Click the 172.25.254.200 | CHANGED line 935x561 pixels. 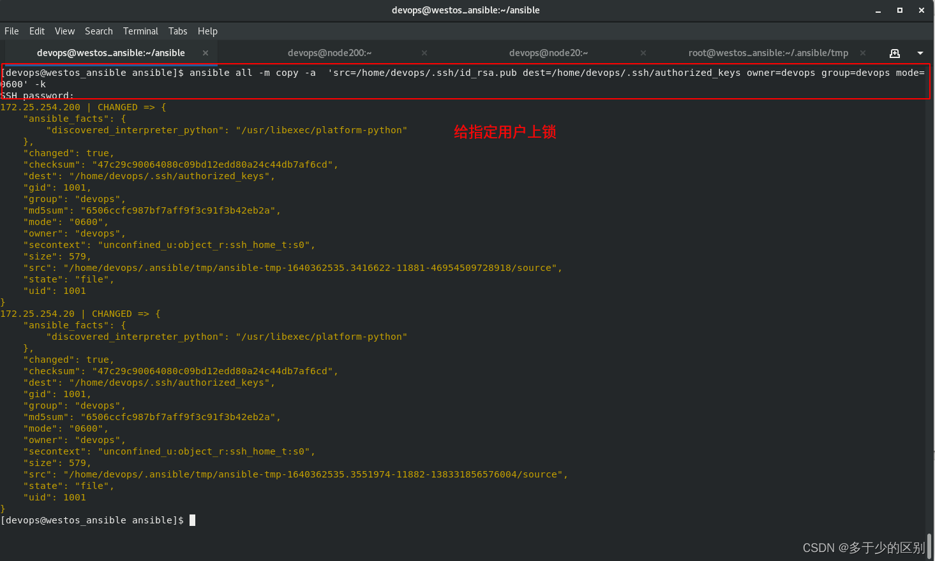click(83, 107)
